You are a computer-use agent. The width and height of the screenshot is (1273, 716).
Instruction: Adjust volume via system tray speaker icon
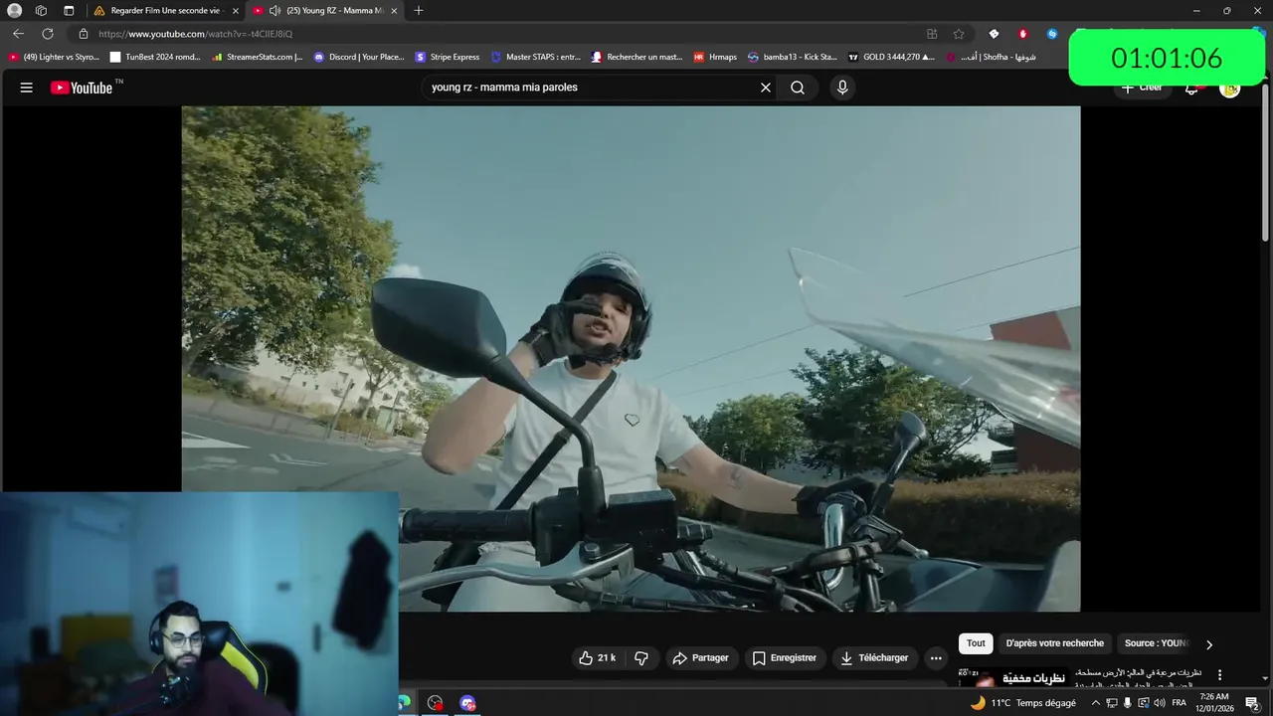1160,703
